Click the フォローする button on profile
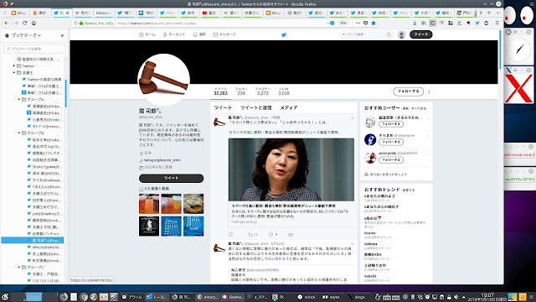The width and height of the screenshot is (536, 302). click(x=408, y=91)
